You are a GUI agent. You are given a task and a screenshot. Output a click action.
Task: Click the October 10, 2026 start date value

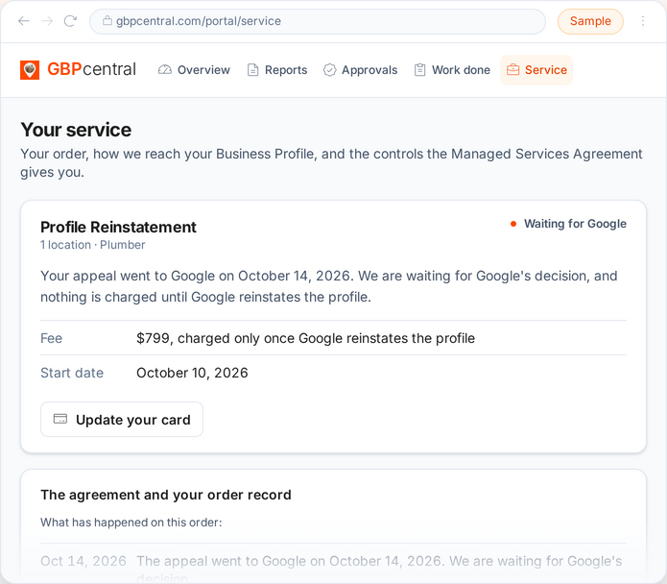pos(192,373)
